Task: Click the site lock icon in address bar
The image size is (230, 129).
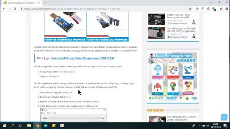Action: (x=22, y=9)
